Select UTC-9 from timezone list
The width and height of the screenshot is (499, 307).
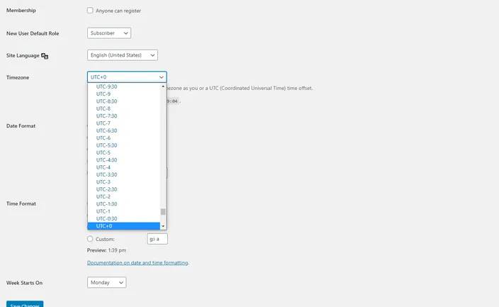[x=124, y=94]
